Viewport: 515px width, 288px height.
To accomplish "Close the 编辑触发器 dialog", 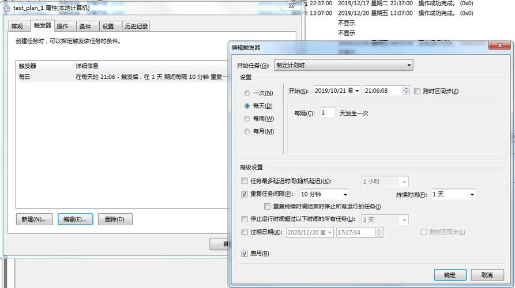I will [499, 46].
